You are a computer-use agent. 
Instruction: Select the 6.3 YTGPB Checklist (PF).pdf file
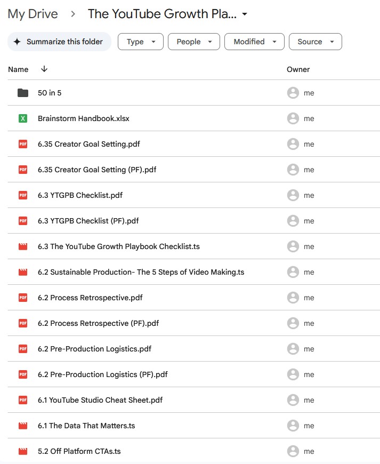[88, 221]
